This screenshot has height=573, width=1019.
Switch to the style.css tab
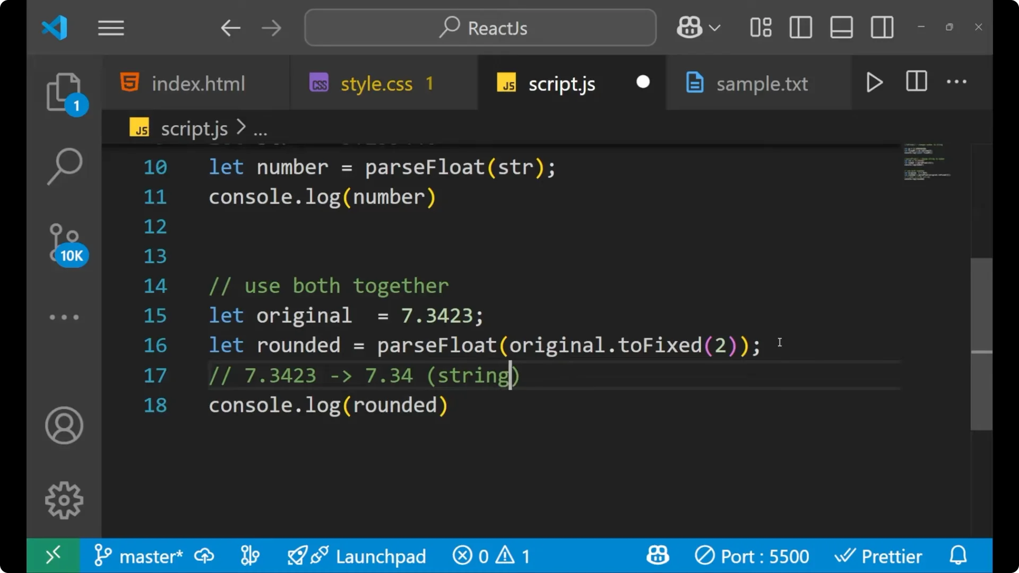[x=377, y=83]
